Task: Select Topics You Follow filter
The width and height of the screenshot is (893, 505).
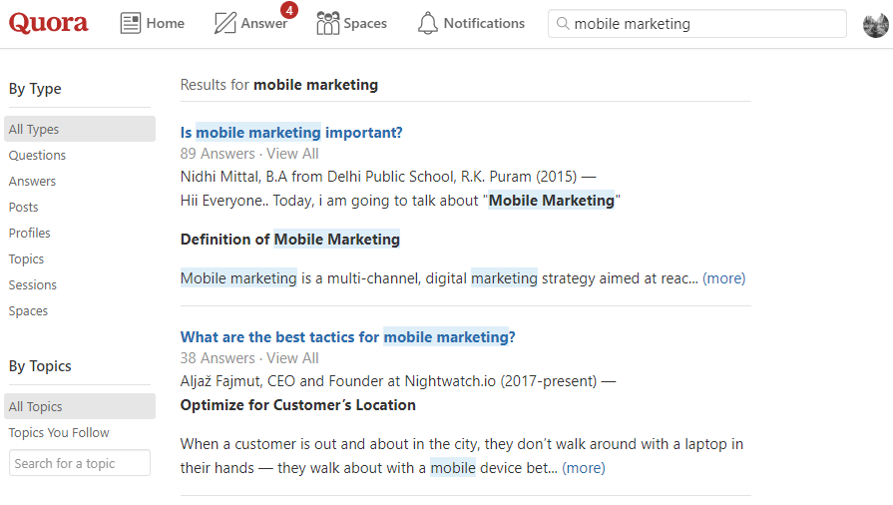Action: pos(59,433)
